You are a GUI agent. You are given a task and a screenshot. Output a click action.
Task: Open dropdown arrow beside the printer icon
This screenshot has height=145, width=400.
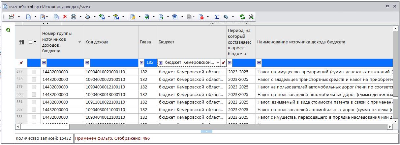click(x=80, y=16)
